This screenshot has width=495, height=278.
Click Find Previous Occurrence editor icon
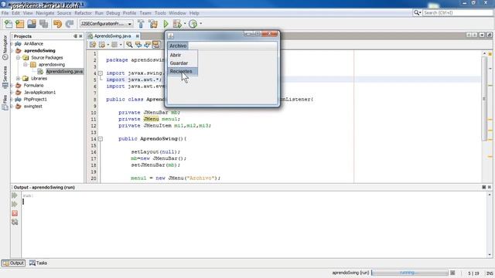[138, 45]
